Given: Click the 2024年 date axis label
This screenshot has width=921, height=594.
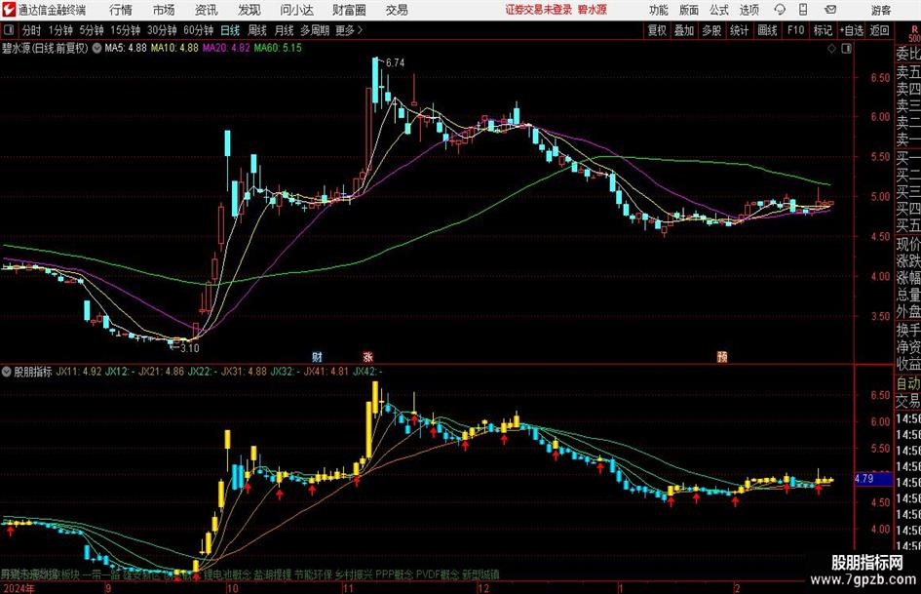Looking at the screenshot, I should (19, 588).
